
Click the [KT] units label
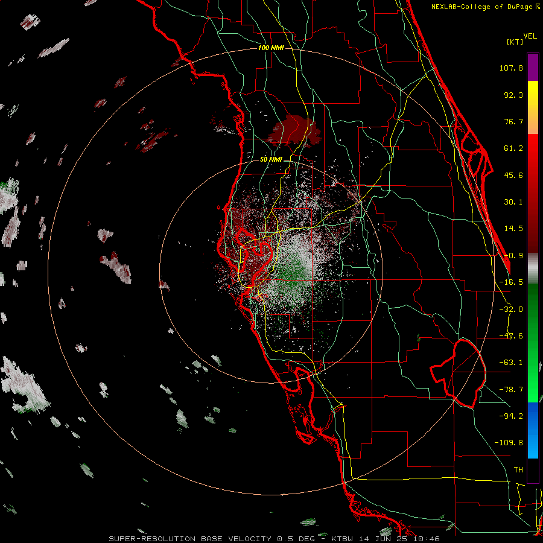click(515, 42)
